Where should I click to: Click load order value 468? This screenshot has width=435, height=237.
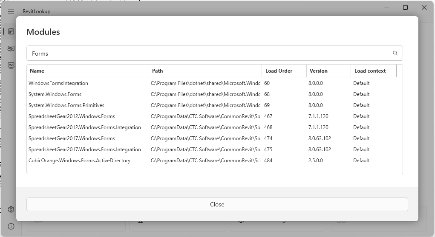click(x=268, y=127)
